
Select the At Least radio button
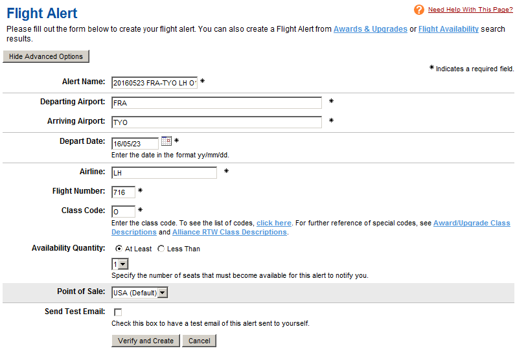[119, 249]
